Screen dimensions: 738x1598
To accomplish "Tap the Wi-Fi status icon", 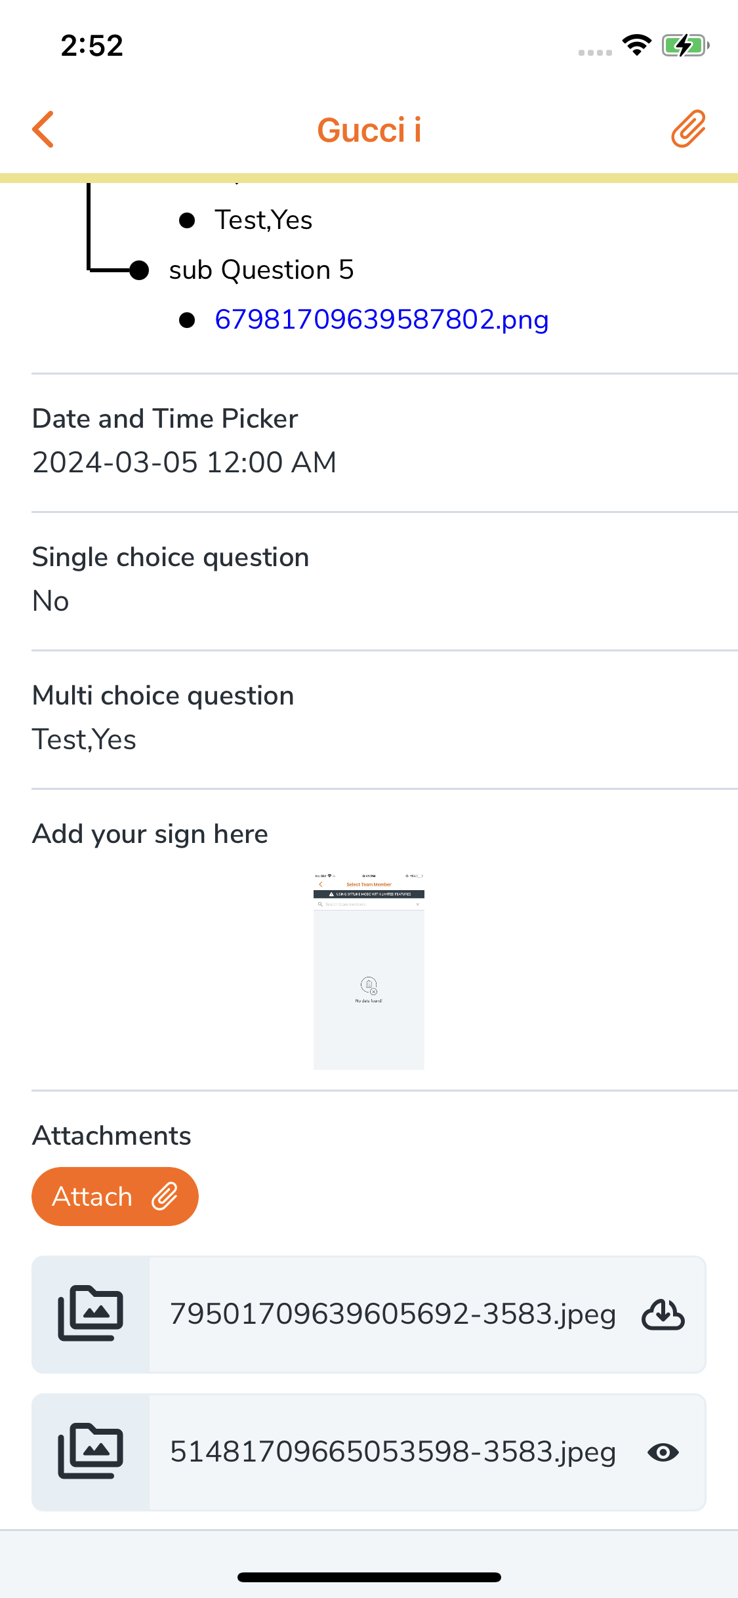I will tap(636, 45).
